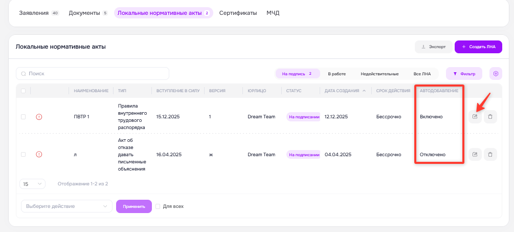The height and width of the screenshot is (232, 514).
Task: Open the rows-per-page dropdown showing 15
Action: 32,184
